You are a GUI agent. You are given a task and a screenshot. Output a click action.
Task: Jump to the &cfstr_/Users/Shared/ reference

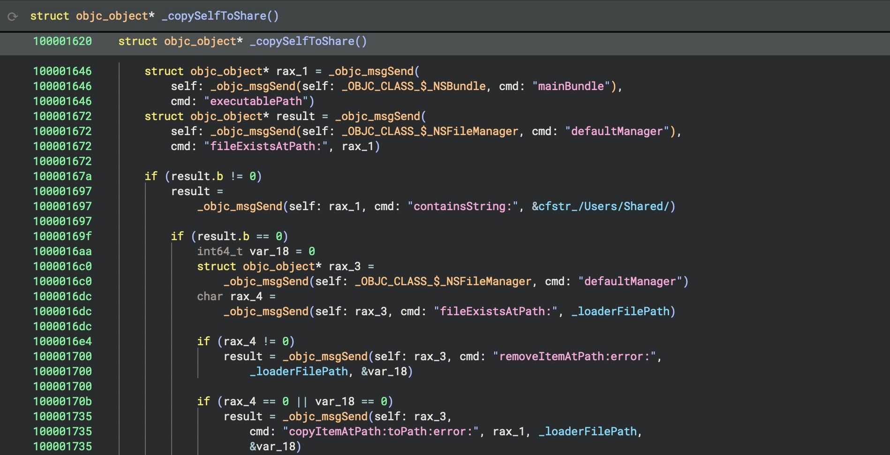coord(603,206)
